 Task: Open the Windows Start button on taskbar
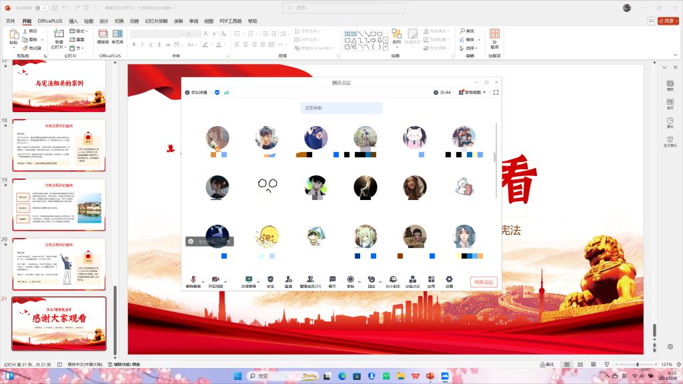point(237,376)
